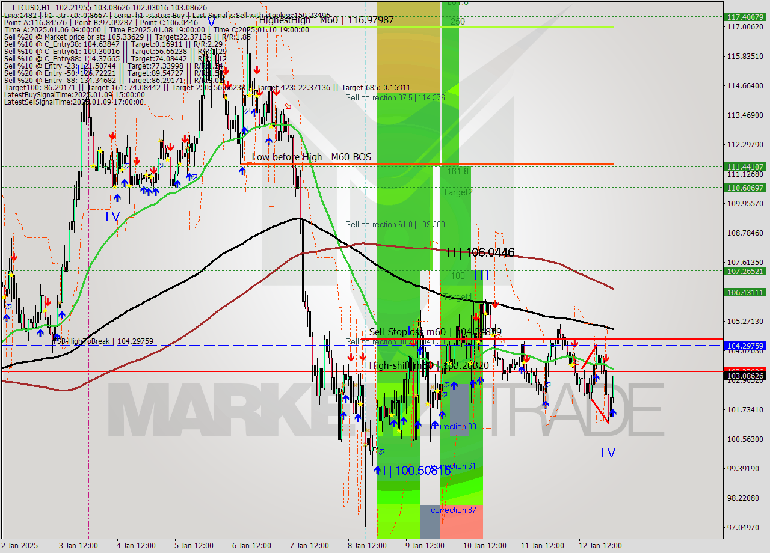Screen dimensions: 770x553
Task: Select the 'FSB-HighToBreak | 104.29759' label
Action: pyautogui.click(x=102, y=341)
